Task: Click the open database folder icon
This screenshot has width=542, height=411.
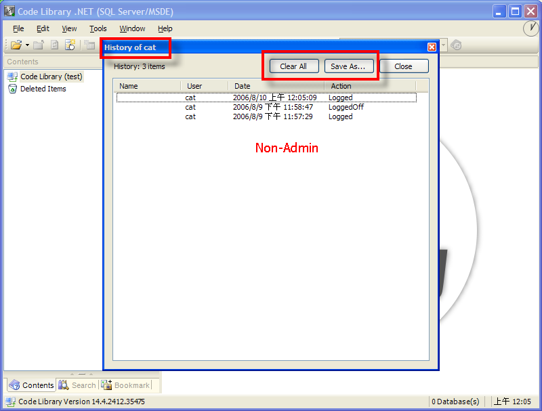Action: 16,45
